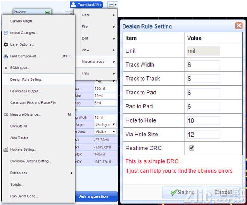Click the BOM report icon
Screen dimensions: 247x205
[x=6, y=68]
